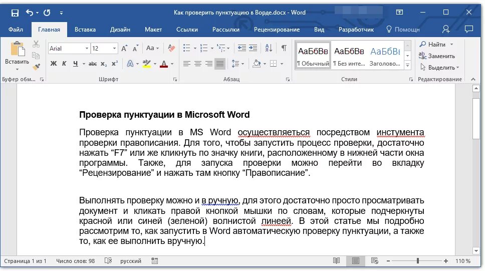Image resolution: width=485 pixels, height=271 pixels.
Task: Select the Заголово... heading style
Action: (385, 56)
